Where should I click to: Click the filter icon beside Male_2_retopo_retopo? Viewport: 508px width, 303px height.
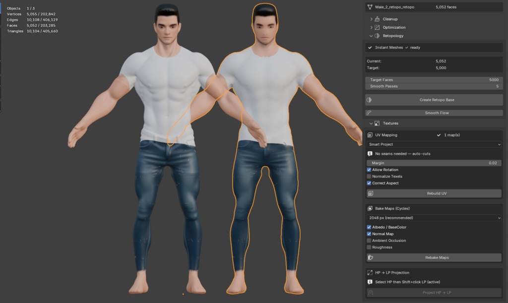click(x=370, y=7)
